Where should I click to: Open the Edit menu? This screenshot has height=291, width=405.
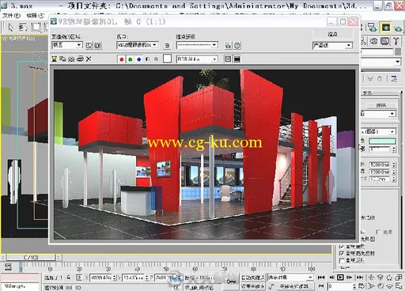tap(36, 16)
